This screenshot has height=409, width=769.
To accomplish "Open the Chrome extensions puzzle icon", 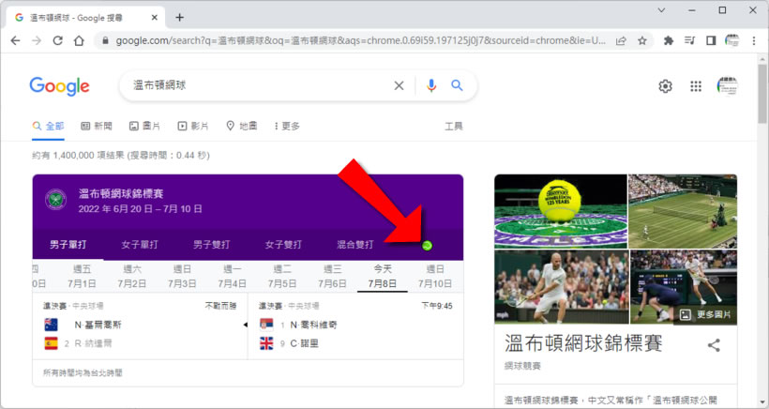I will (668, 40).
